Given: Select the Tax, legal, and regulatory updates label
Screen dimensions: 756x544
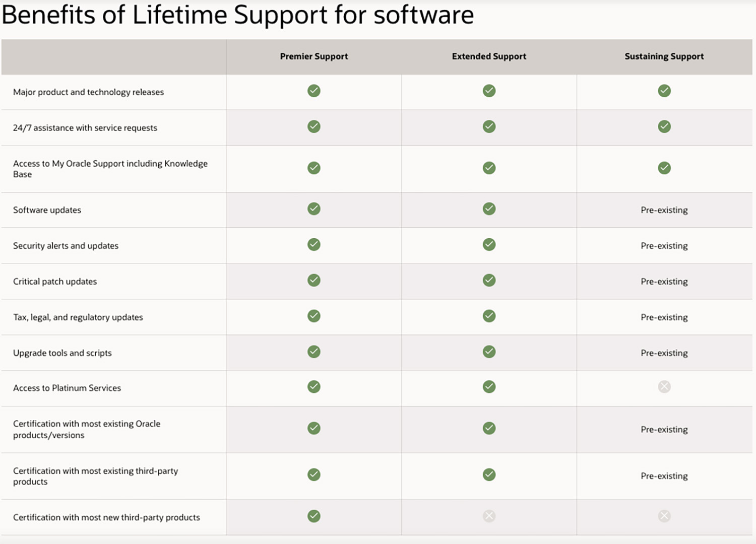Looking at the screenshot, I should (78, 317).
